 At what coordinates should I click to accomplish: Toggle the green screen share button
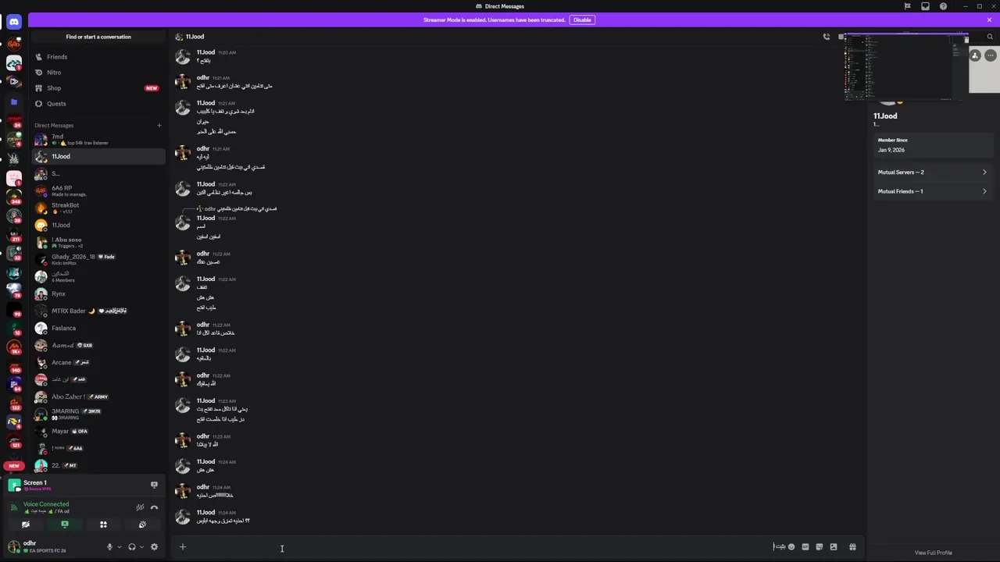65,525
